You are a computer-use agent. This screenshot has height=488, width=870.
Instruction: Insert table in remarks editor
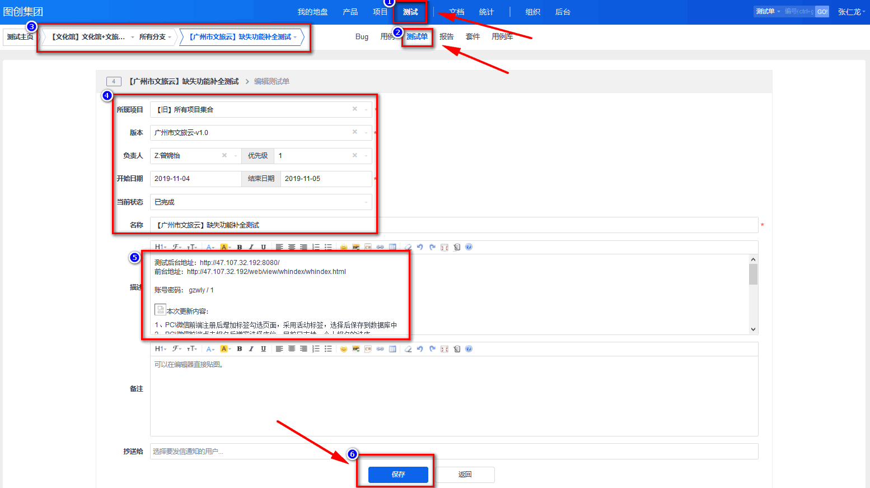[x=392, y=349]
